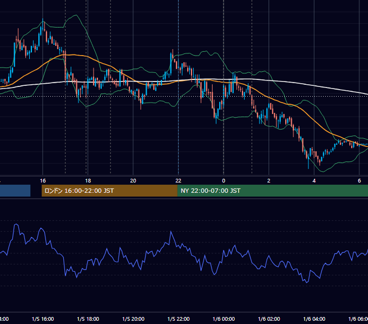Click the 18 hour label on upper axis
Image resolution: width=368 pixels, height=324 pixels.
88,181
